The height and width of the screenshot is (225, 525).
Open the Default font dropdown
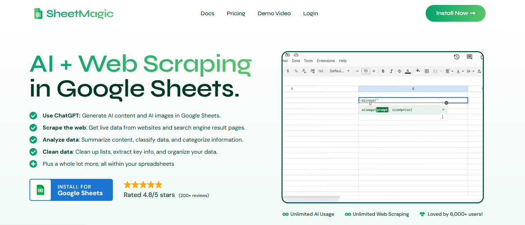[340, 71]
